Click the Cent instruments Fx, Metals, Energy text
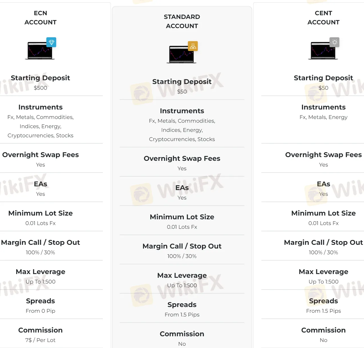The height and width of the screenshot is (348, 364). pyautogui.click(x=323, y=117)
